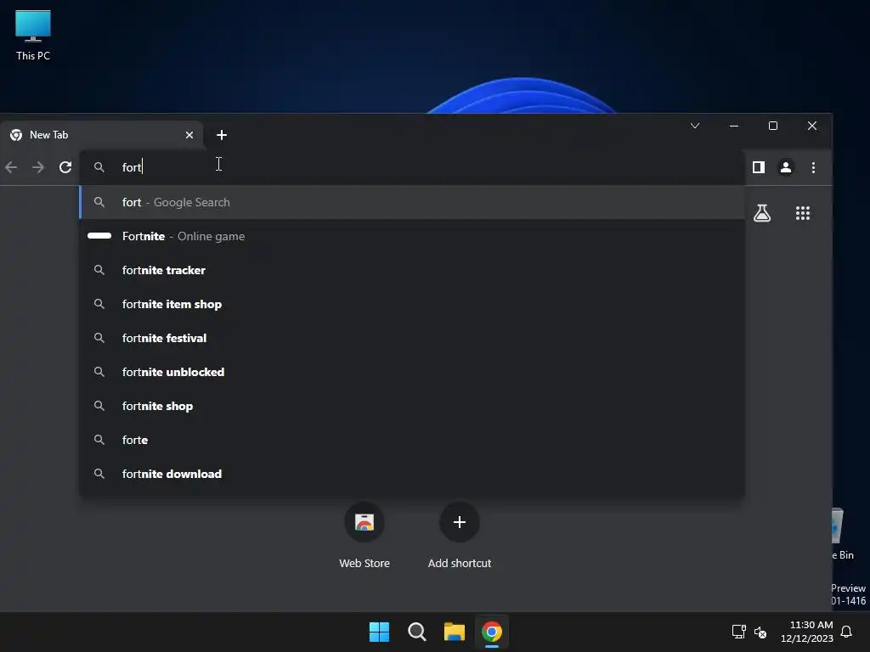Open the network status tray icon
This screenshot has width=870, height=652.
738,632
